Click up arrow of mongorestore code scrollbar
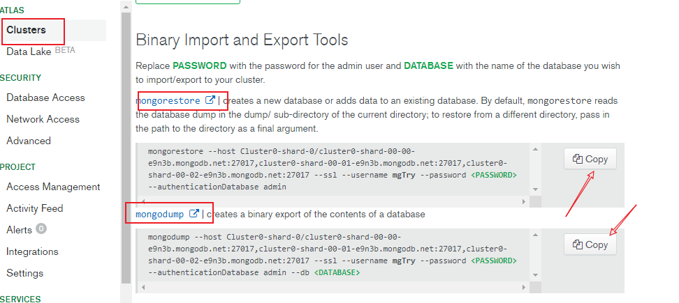This screenshot has height=303, width=679. tap(535, 149)
